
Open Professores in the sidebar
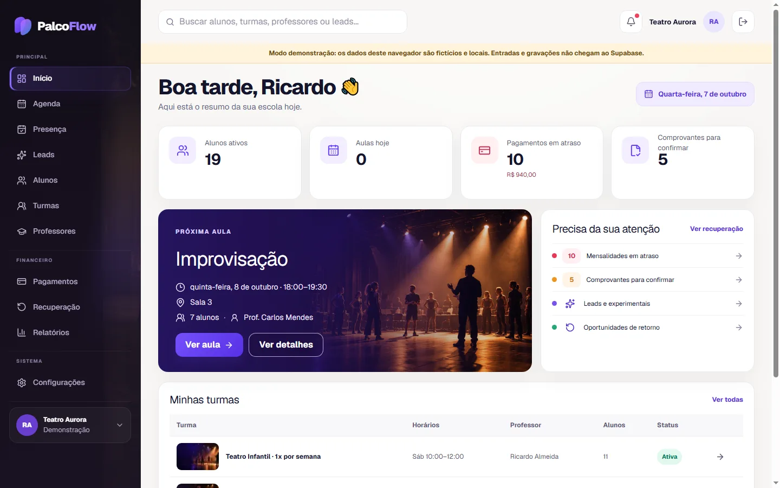click(x=70, y=232)
